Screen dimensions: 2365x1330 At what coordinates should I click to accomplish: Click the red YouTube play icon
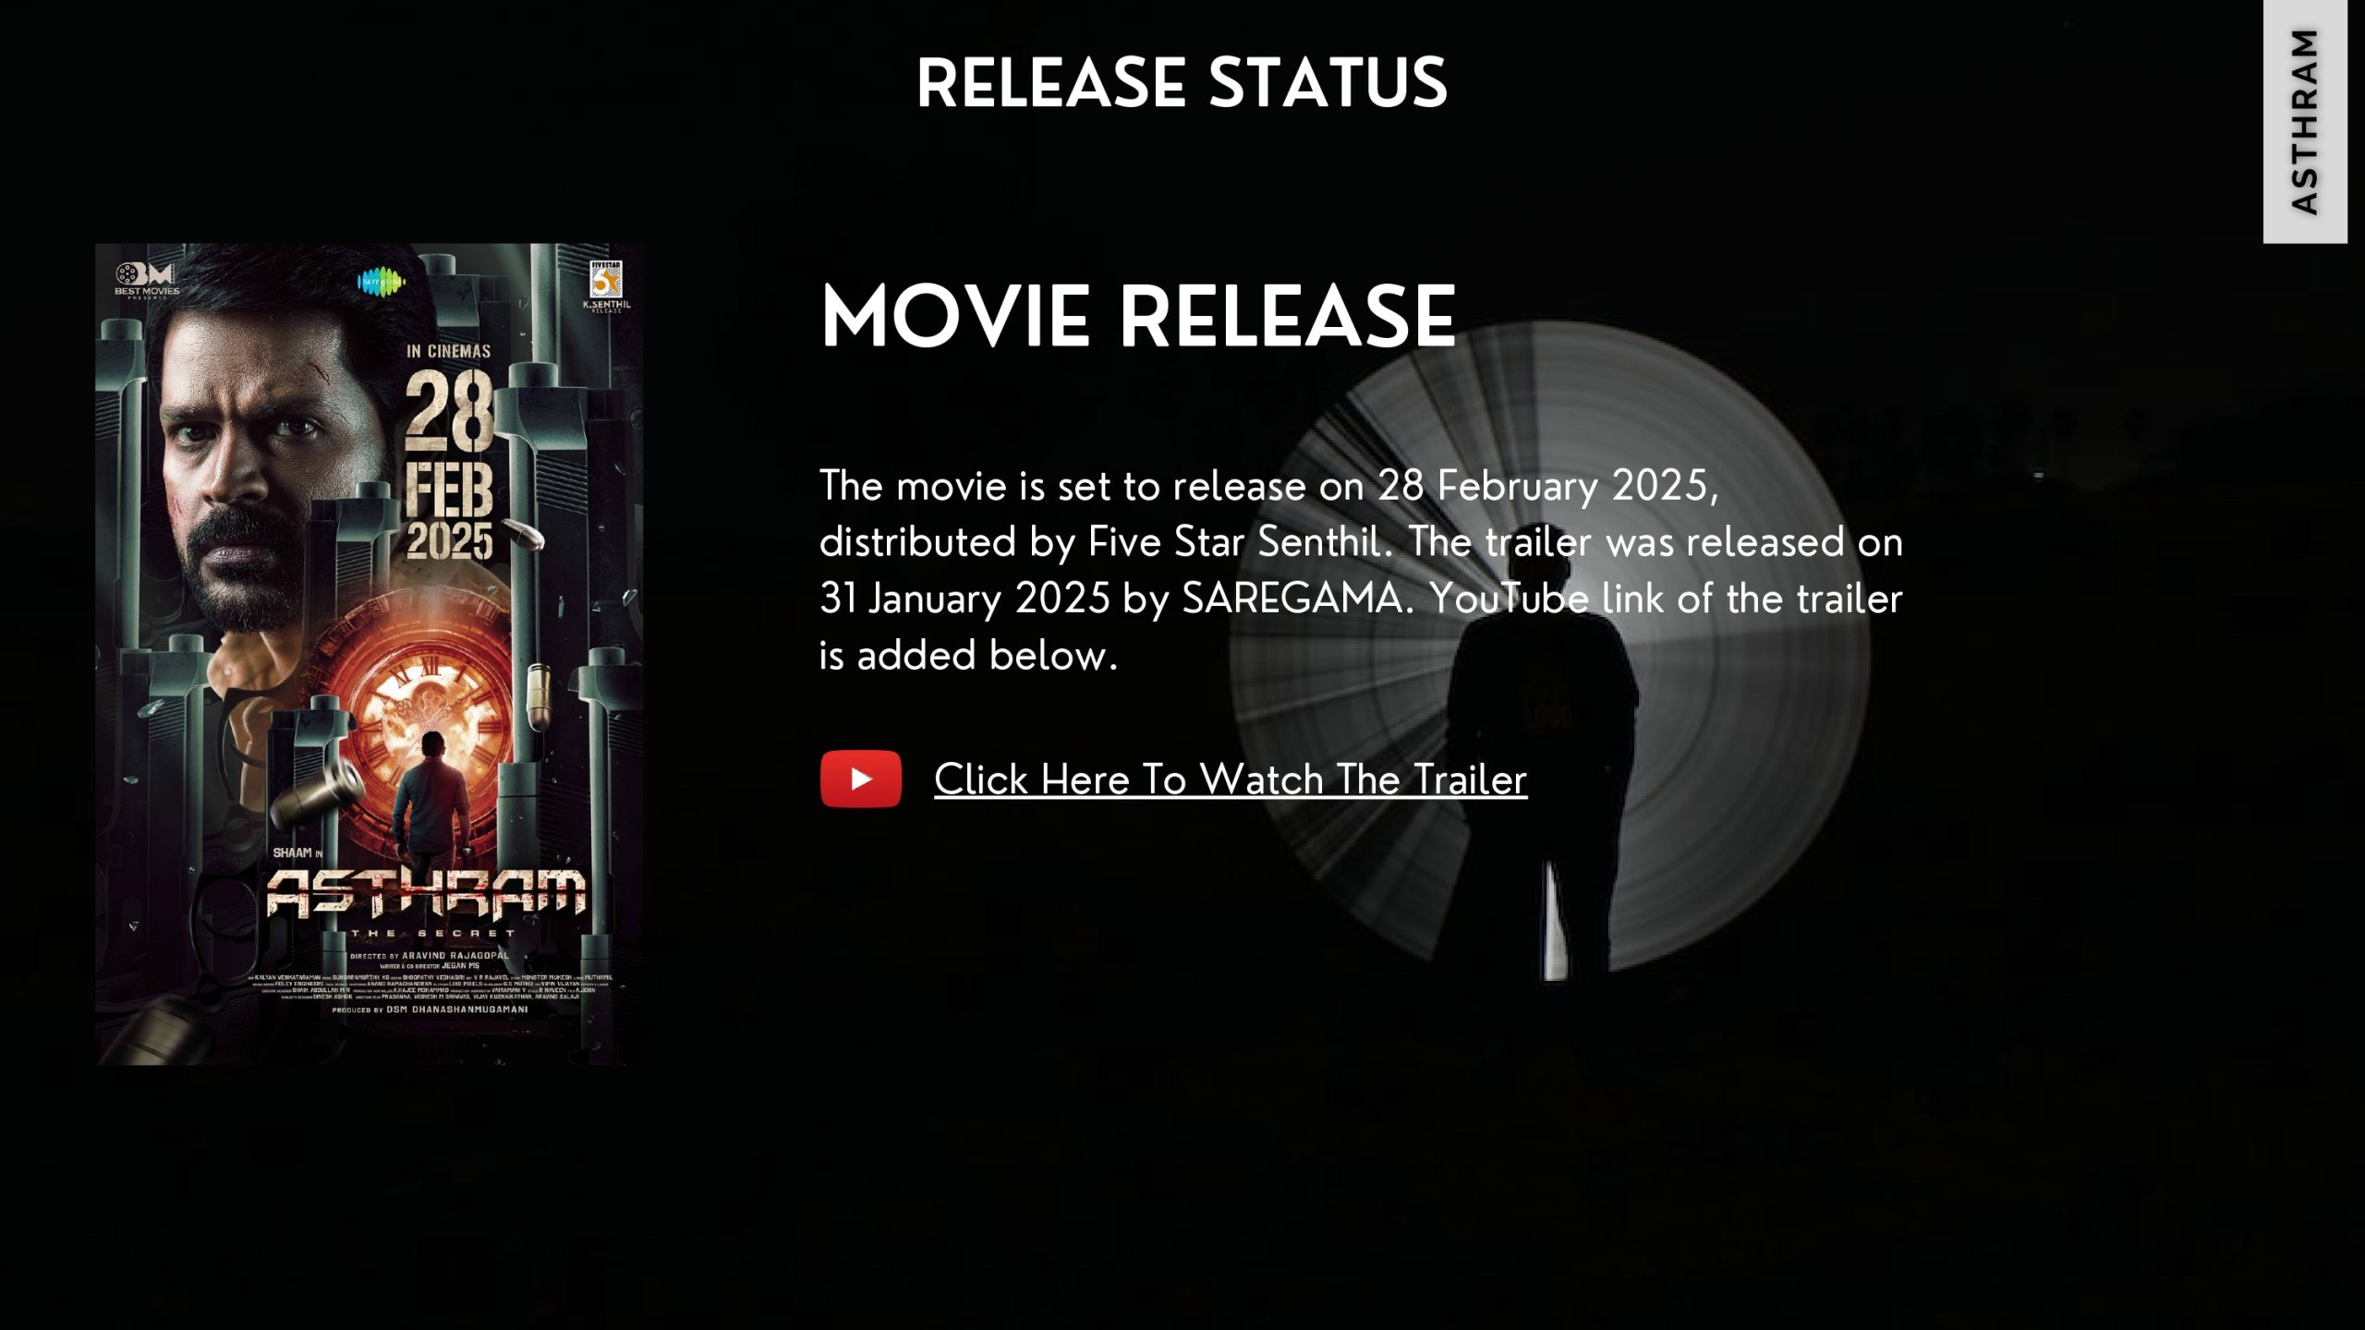860,779
